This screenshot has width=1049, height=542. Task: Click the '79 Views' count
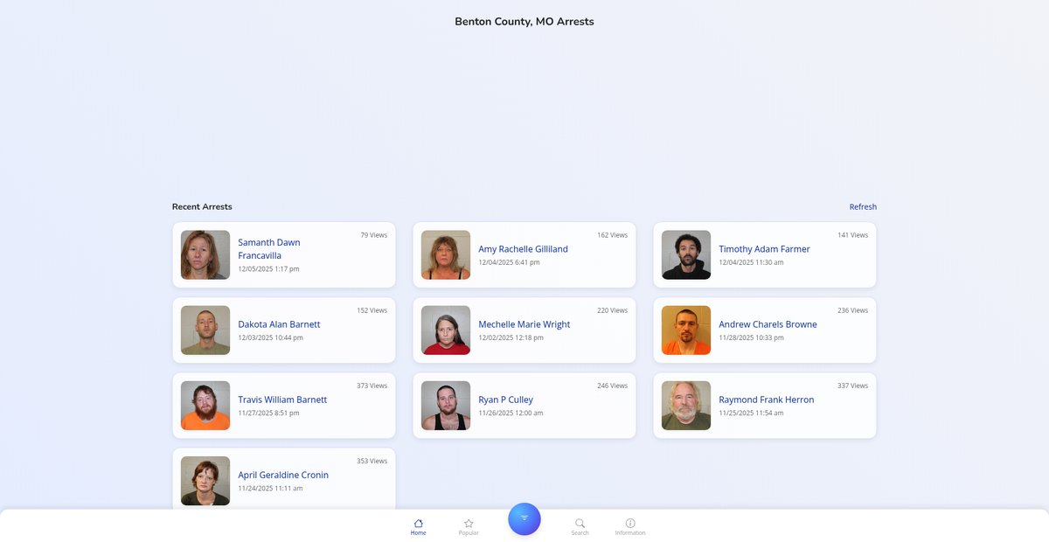[374, 235]
